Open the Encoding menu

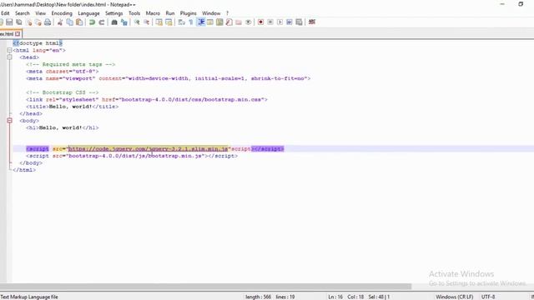point(62,13)
